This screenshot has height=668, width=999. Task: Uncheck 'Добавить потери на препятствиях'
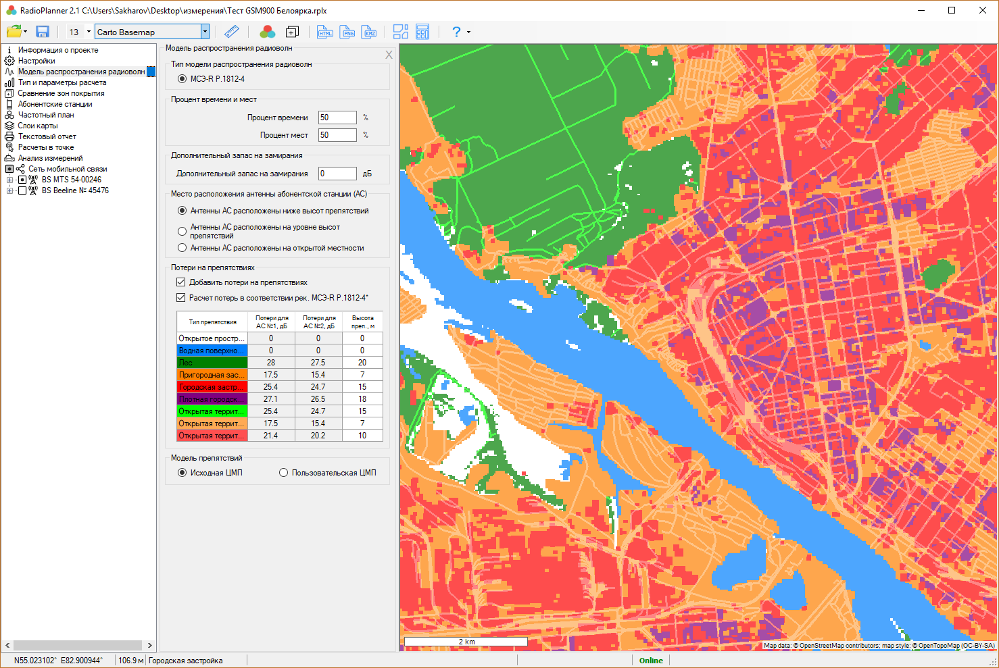pos(180,282)
